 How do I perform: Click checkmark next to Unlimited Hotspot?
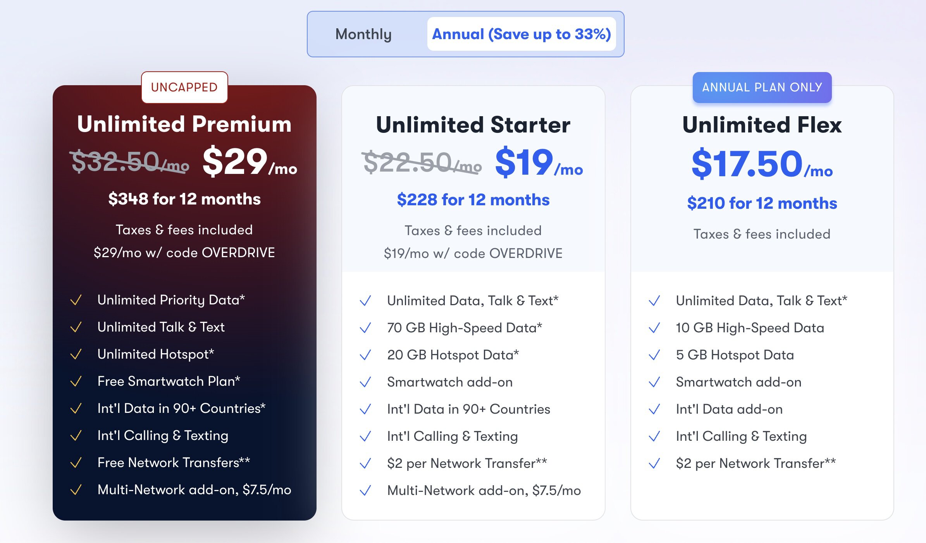76,354
